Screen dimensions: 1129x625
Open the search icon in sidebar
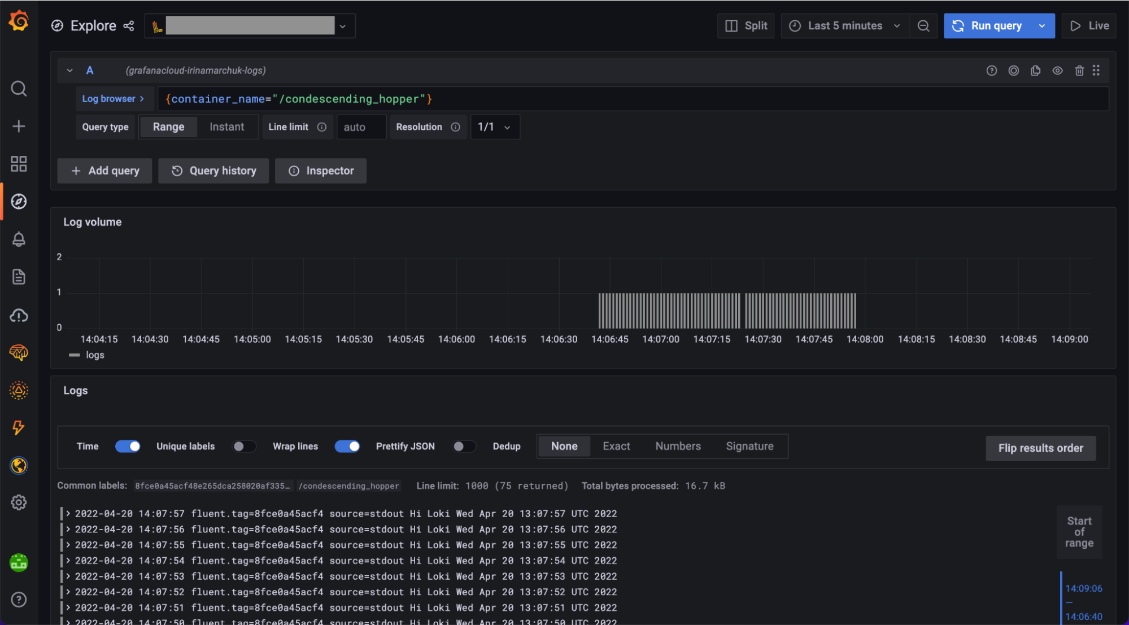(19, 89)
